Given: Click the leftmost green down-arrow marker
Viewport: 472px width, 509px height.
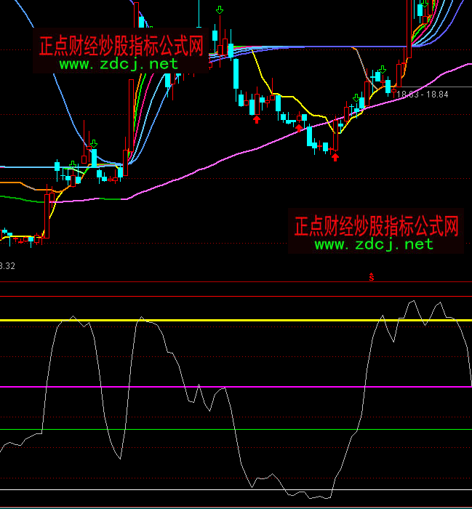Looking at the screenshot, I should pyautogui.click(x=71, y=164).
